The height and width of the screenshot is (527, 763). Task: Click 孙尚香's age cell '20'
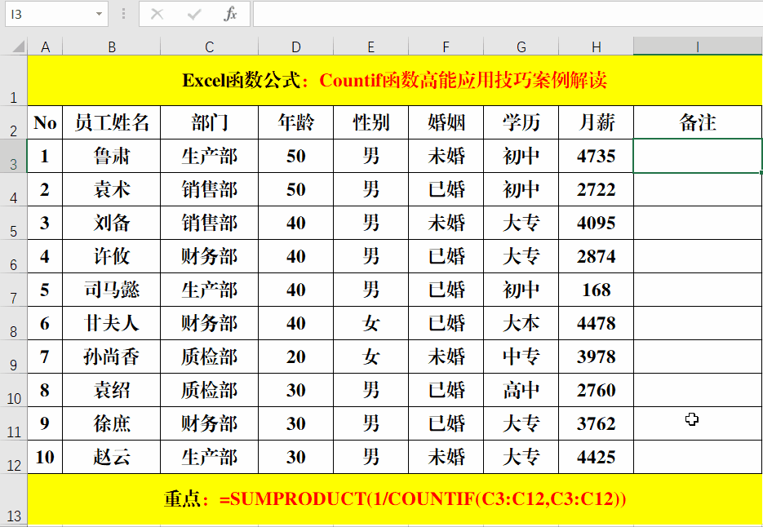296,356
